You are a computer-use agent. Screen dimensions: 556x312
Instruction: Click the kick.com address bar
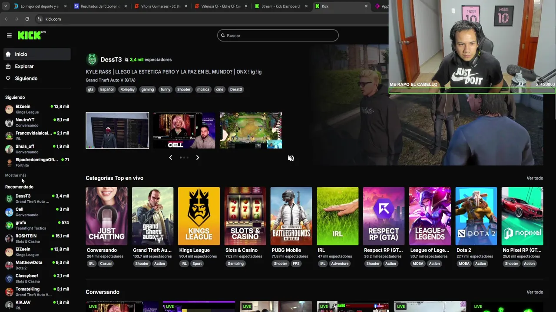[x=208, y=19]
